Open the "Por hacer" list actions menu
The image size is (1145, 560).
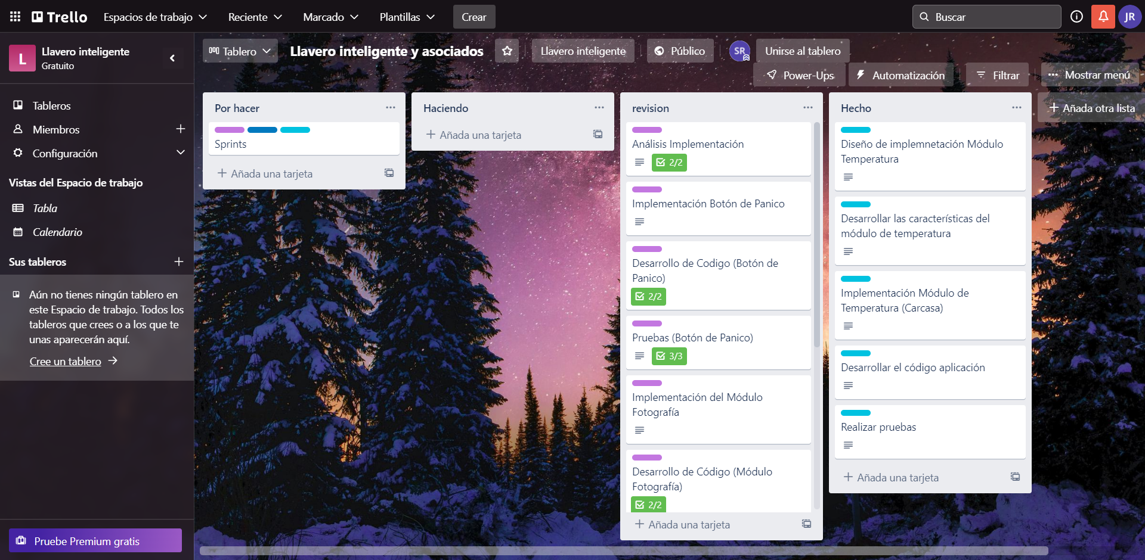391,108
